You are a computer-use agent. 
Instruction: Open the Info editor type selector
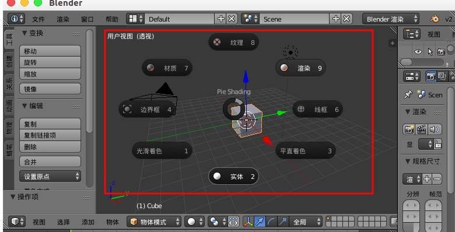(16, 19)
